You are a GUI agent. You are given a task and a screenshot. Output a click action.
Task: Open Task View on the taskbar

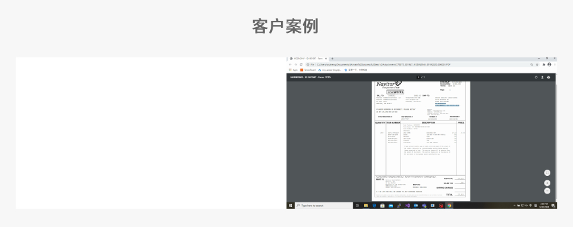(357, 206)
